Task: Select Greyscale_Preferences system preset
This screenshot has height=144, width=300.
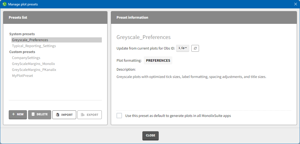Action: tap(30, 40)
